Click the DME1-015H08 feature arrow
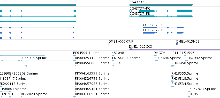 pos(177,44)
